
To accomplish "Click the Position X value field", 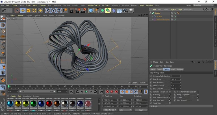I will (110, 100).
